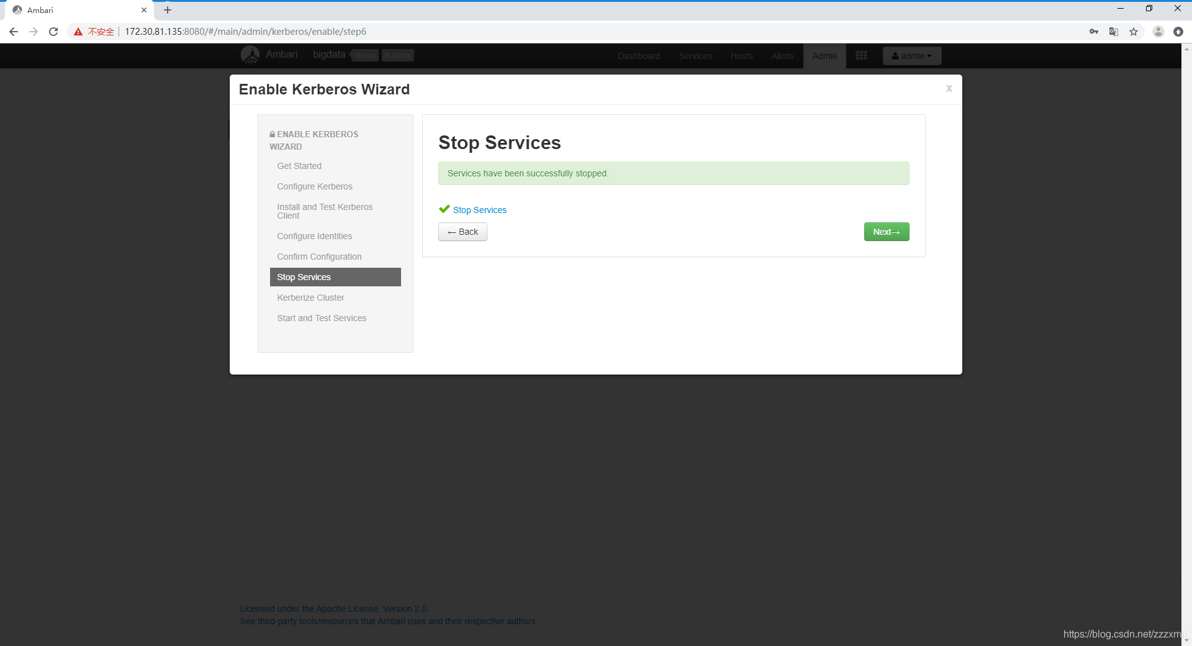The width and height of the screenshot is (1192, 646).
Task: Open the browser profile icon
Action: (1158, 32)
